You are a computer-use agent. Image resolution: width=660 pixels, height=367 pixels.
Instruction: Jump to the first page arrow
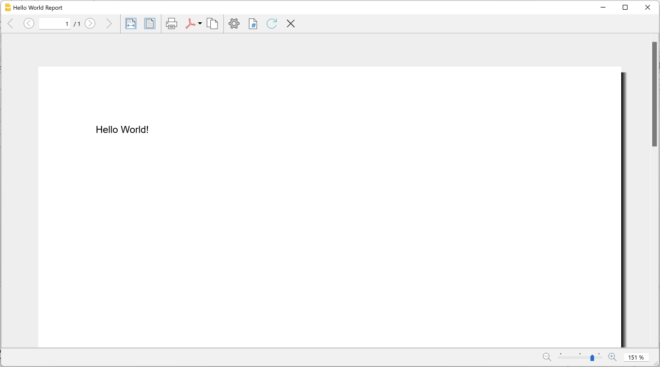coord(10,23)
